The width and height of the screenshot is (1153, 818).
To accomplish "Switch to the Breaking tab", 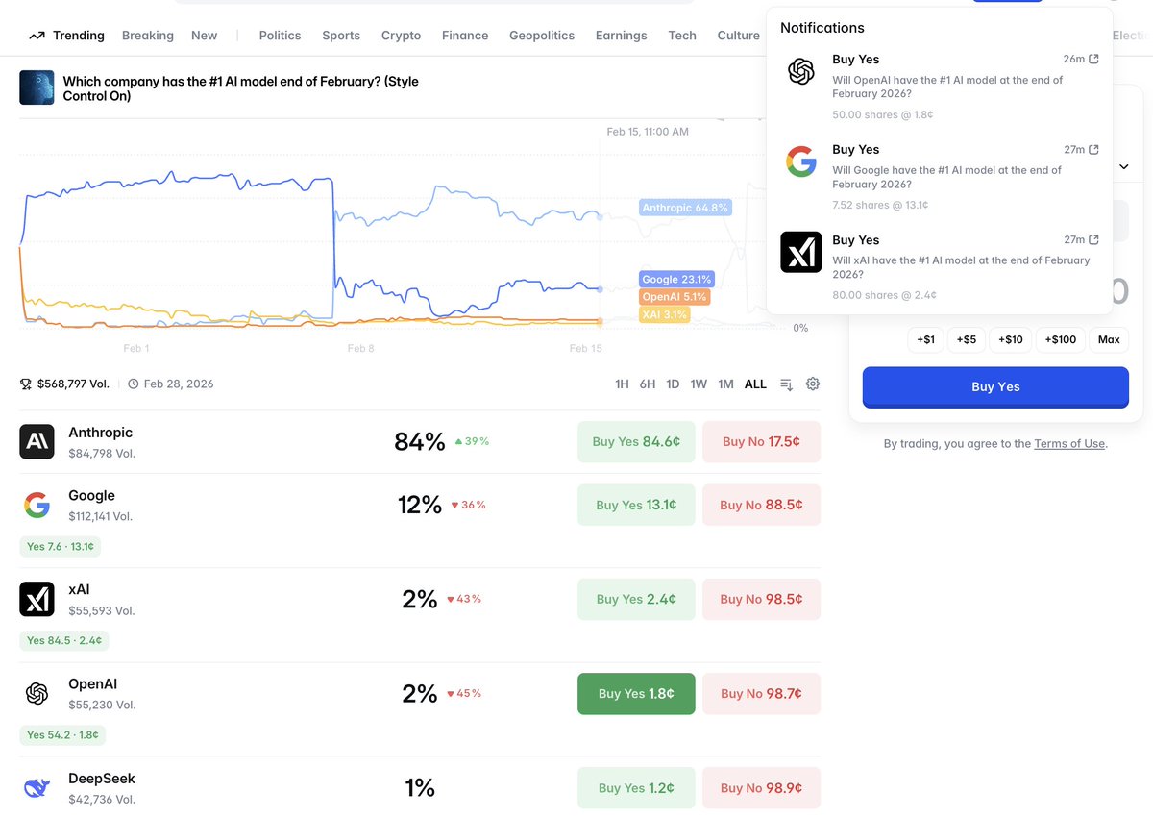I will [148, 36].
